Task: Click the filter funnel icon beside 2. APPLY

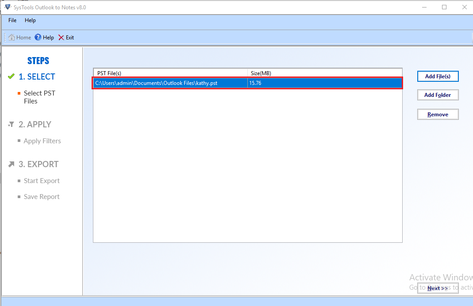Action: point(11,124)
